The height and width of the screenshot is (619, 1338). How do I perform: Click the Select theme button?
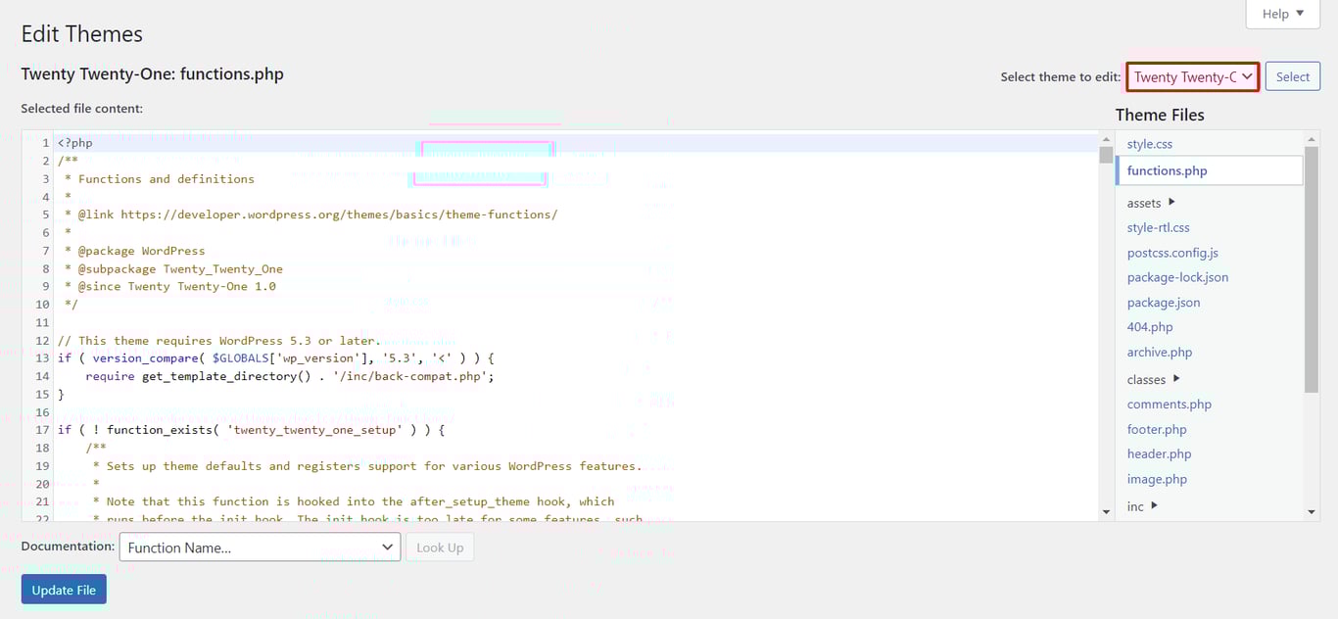[1292, 75]
